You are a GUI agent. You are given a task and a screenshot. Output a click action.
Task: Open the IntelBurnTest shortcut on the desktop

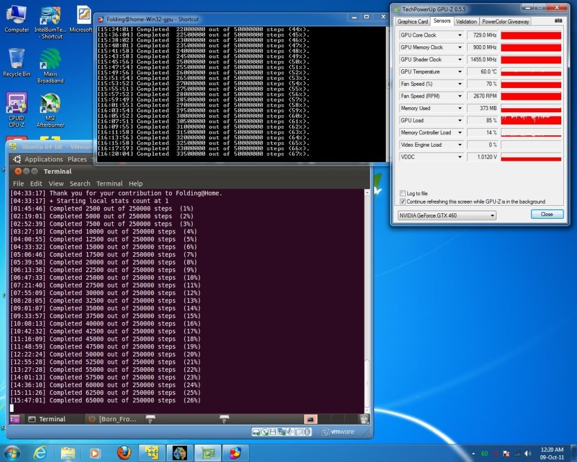tap(50, 22)
